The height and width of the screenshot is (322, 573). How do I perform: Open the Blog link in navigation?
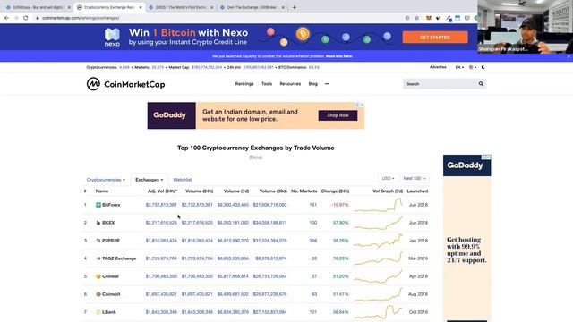click(x=312, y=84)
